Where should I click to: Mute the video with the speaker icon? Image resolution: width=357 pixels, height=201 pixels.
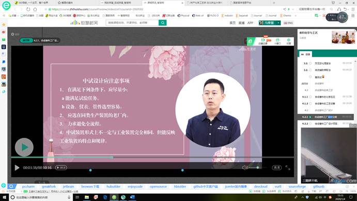(244, 167)
